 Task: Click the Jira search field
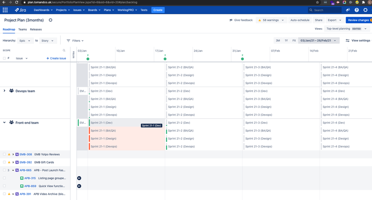point(325,10)
